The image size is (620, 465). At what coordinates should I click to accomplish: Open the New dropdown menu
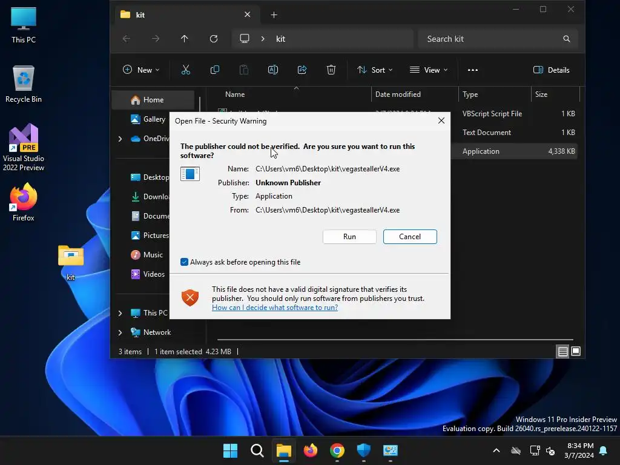[x=141, y=70]
